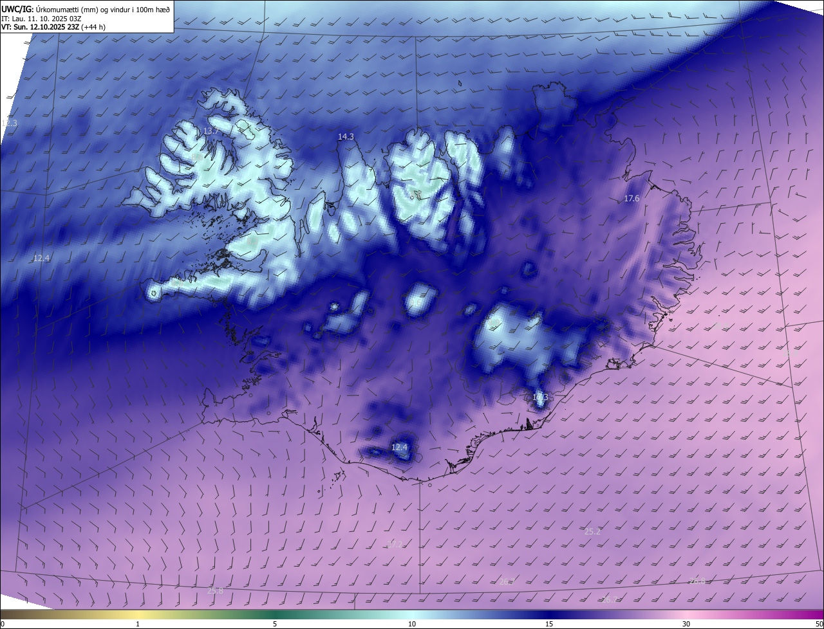Click the colour bar tick label 1
This screenshot has height=629, width=824.
click(138, 624)
